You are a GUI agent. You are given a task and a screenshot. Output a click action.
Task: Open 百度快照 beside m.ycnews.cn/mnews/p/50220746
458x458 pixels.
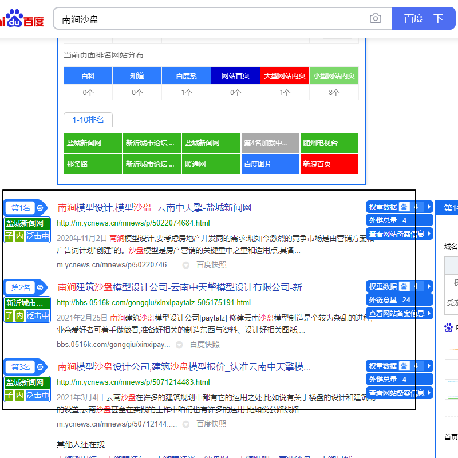211,264
